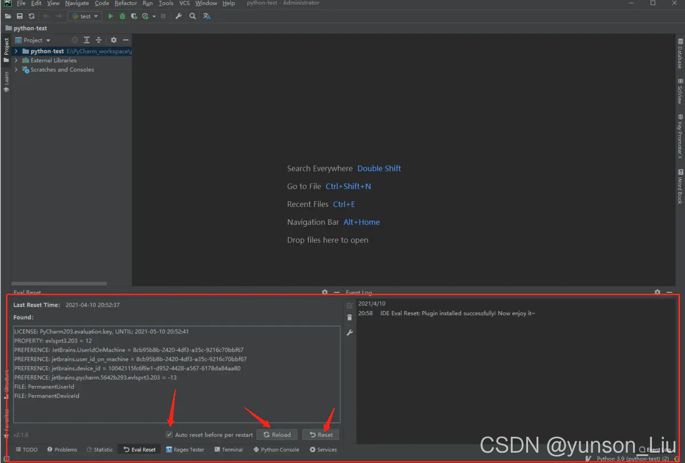Screen dimensions: 685x463
Task: Open the Edit menu
Action: click(37, 3)
